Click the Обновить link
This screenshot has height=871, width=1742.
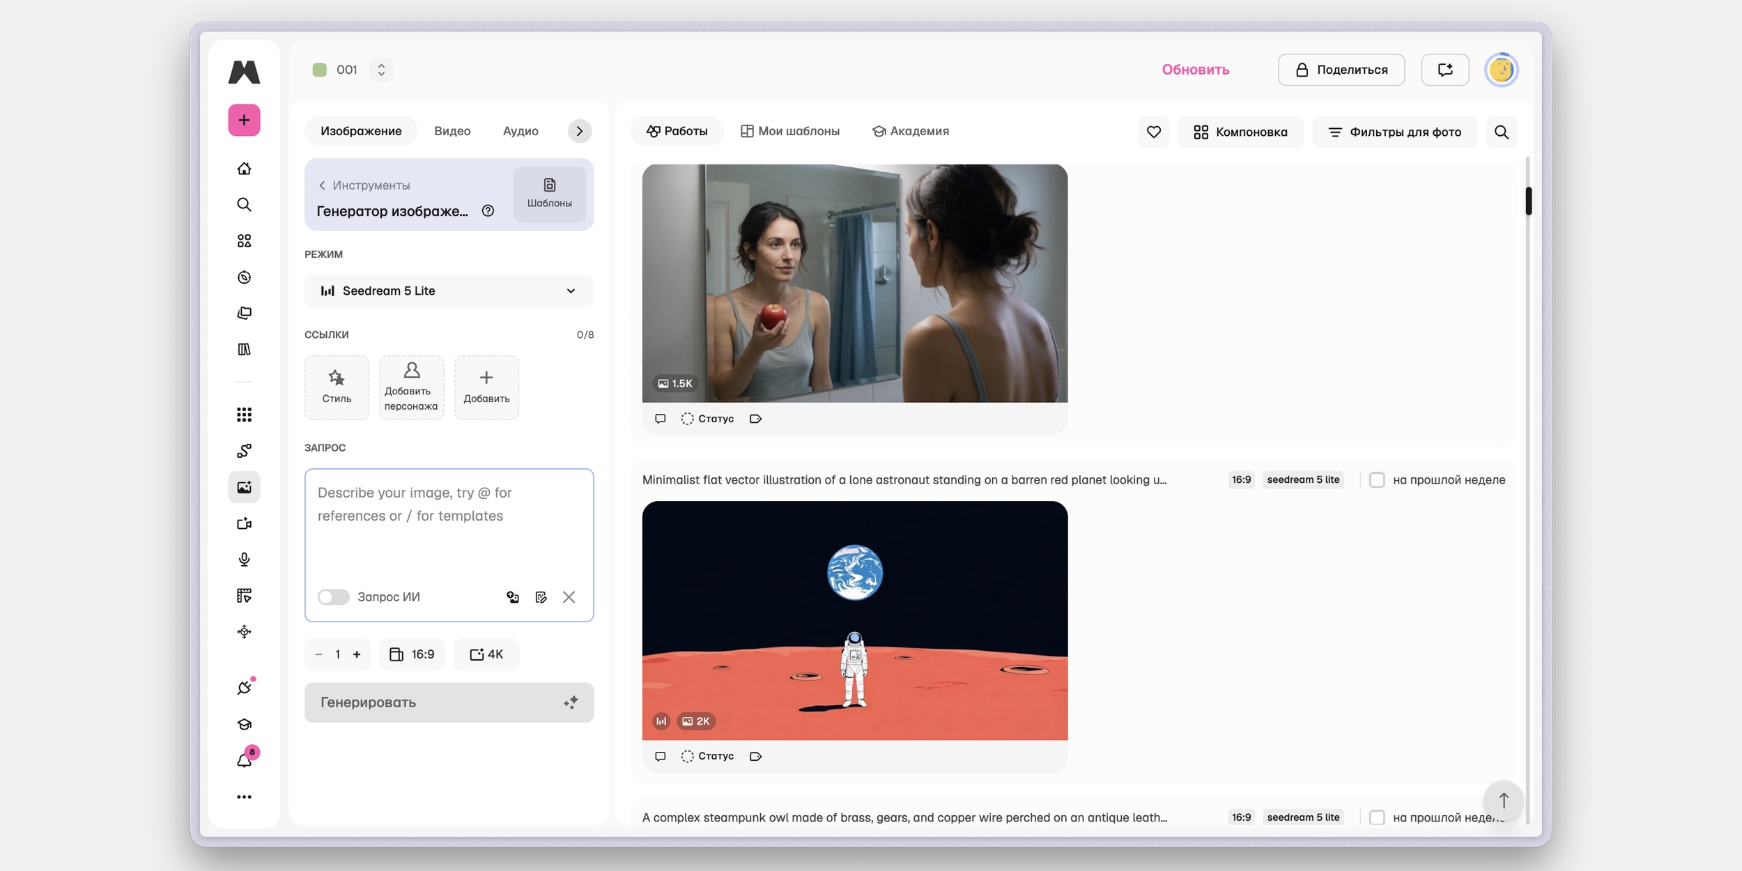coord(1196,70)
